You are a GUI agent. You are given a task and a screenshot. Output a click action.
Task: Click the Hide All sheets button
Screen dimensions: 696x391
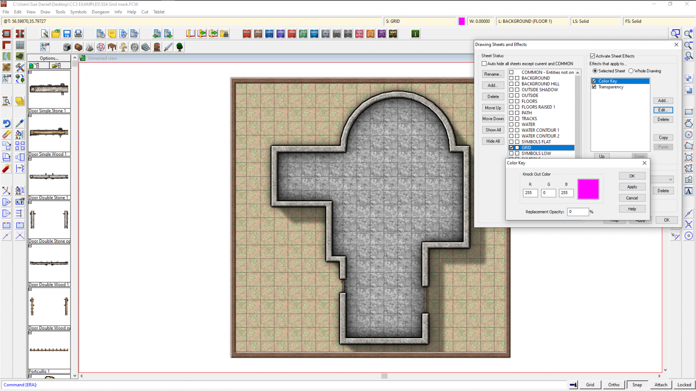tap(493, 141)
